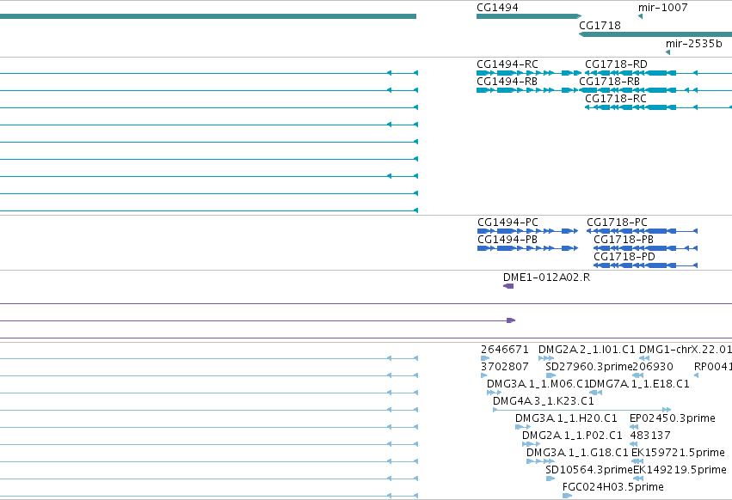
Task: Click the SD10564.3prime EST glyph
Action: tap(551, 479)
